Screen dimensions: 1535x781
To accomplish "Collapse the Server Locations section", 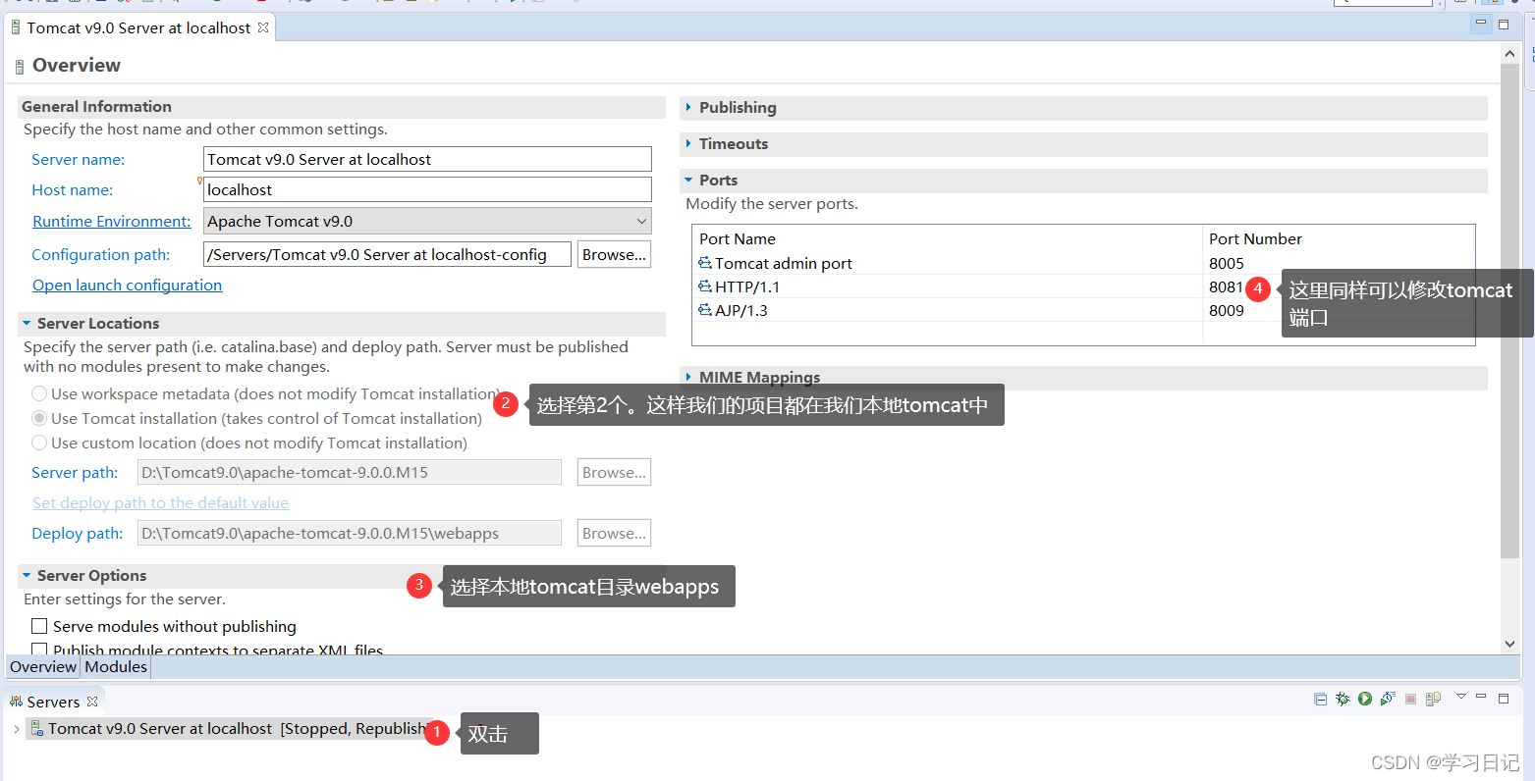I will pos(27,323).
